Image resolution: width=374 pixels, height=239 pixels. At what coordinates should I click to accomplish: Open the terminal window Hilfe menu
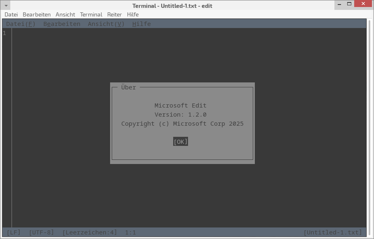133,14
